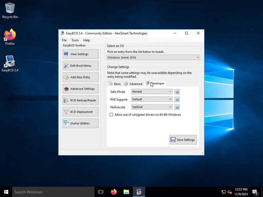Screen dimensions: 263x197
Task: Enable unsigned drivers on 64-Bit Windows checkbox
Action: click(111, 115)
